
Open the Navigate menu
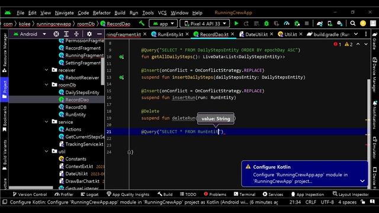(65, 13)
